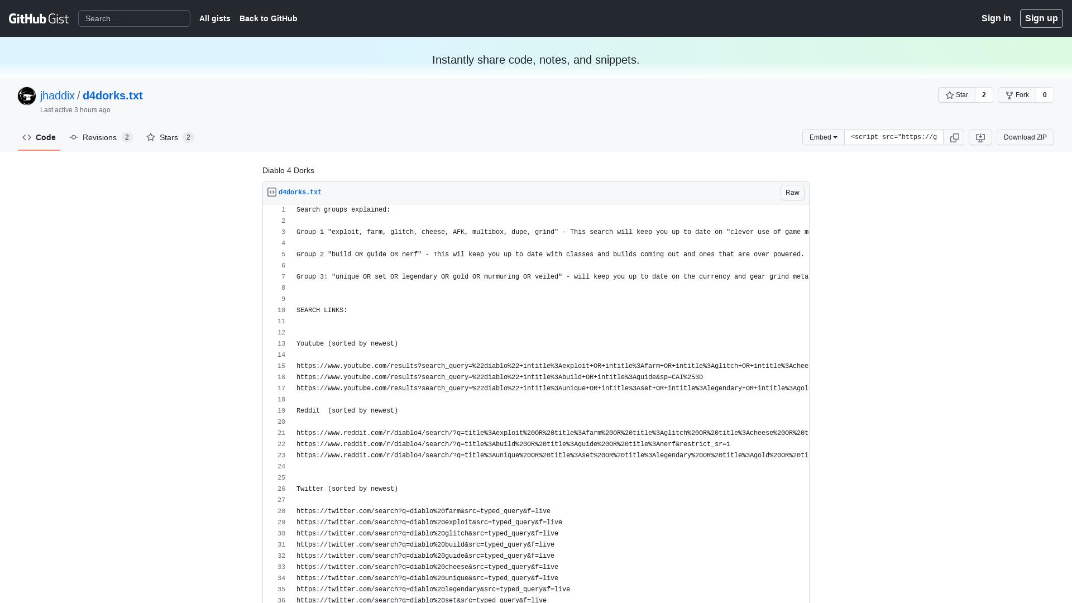Click 'Last active 3 hours ago' text

tap(75, 110)
